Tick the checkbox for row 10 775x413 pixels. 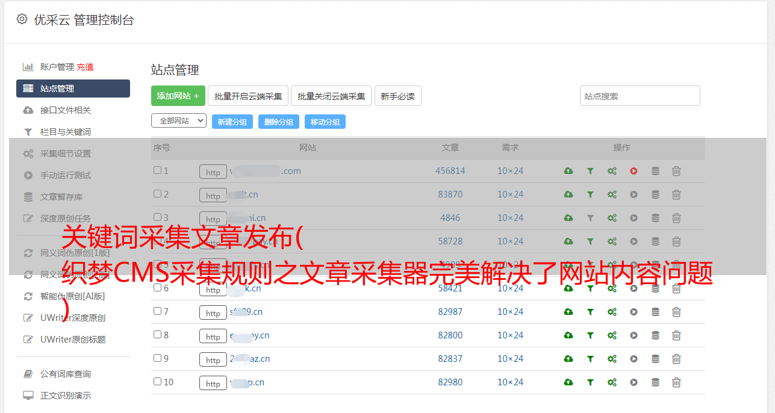(x=157, y=382)
